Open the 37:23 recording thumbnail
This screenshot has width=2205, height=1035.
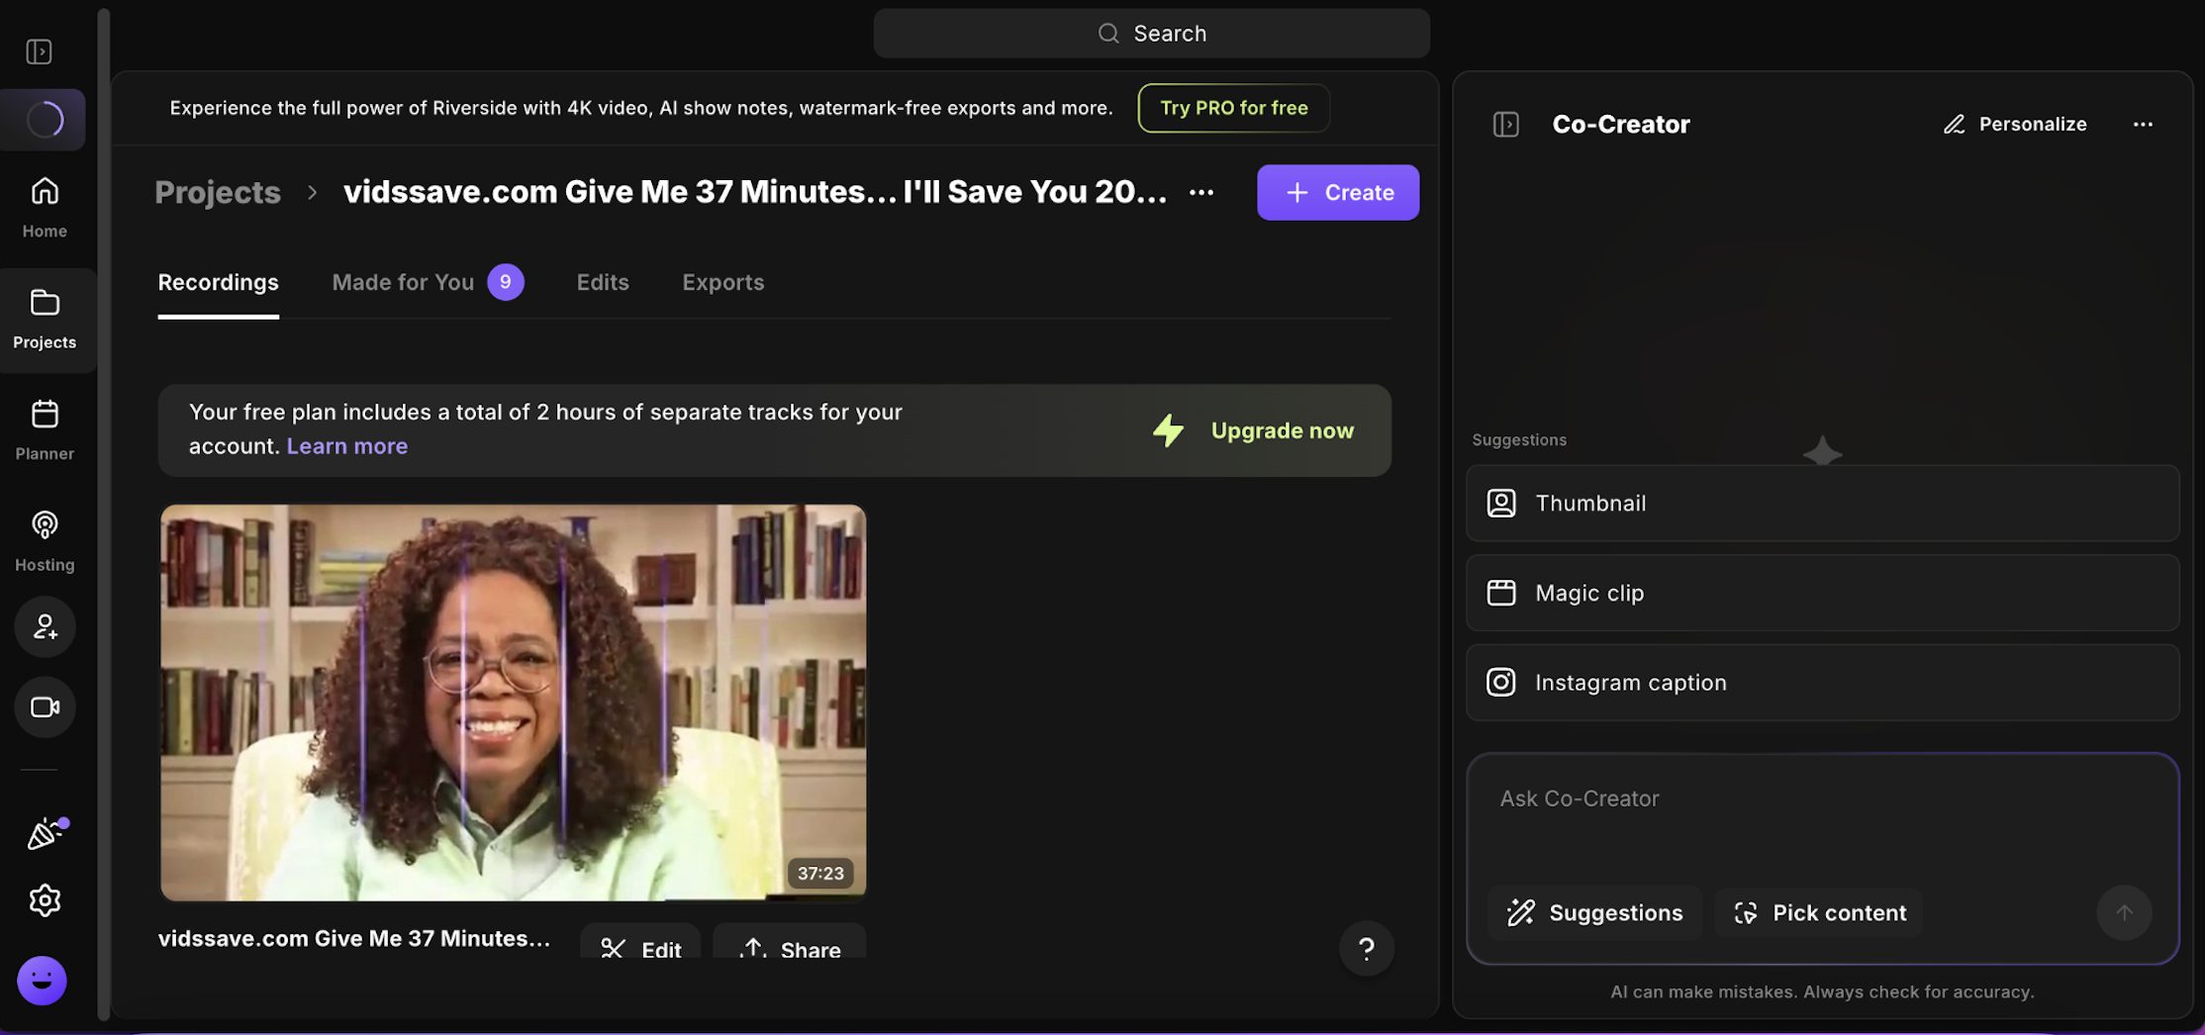tap(513, 703)
